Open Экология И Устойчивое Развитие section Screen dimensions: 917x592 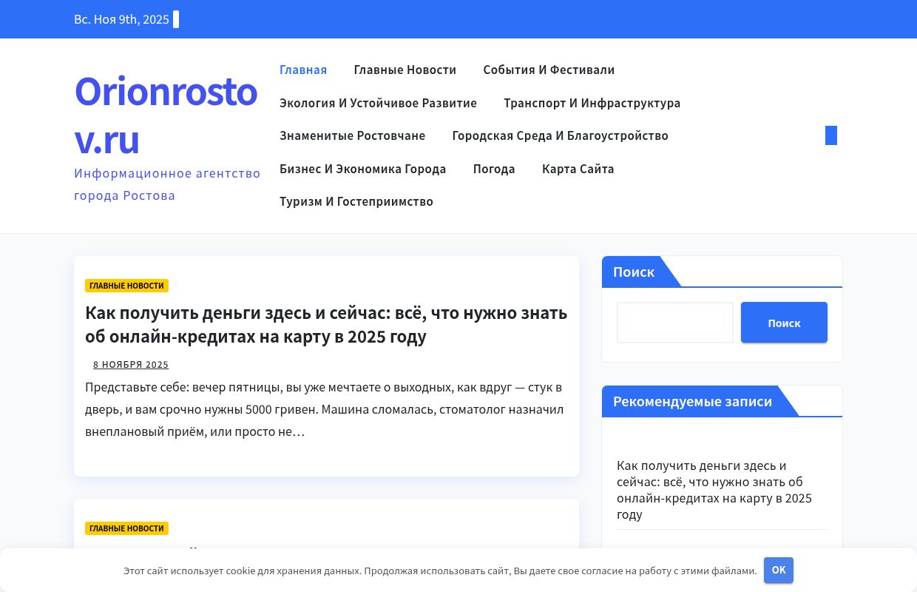pos(378,103)
